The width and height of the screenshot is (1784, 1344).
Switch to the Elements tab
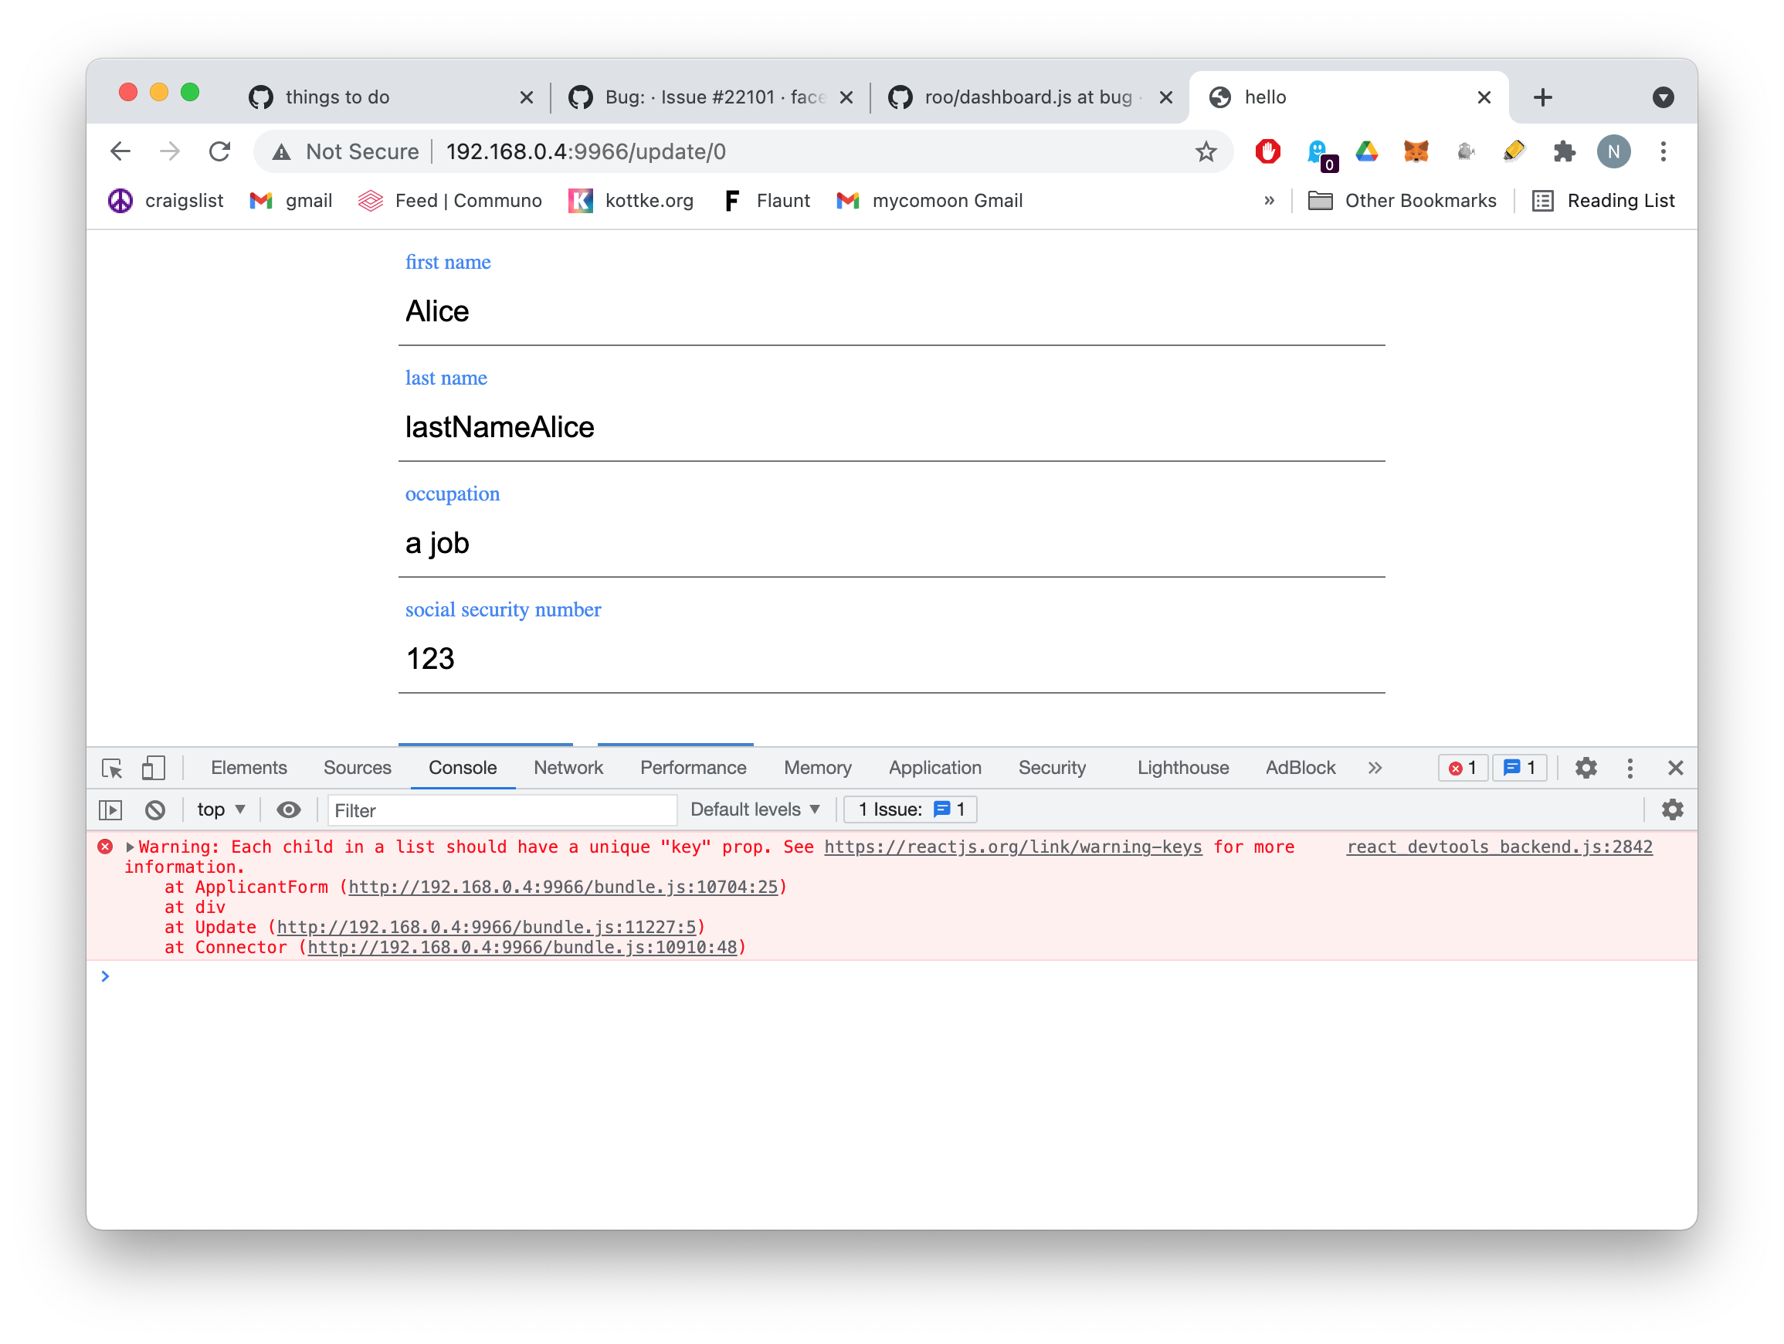point(249,768)
